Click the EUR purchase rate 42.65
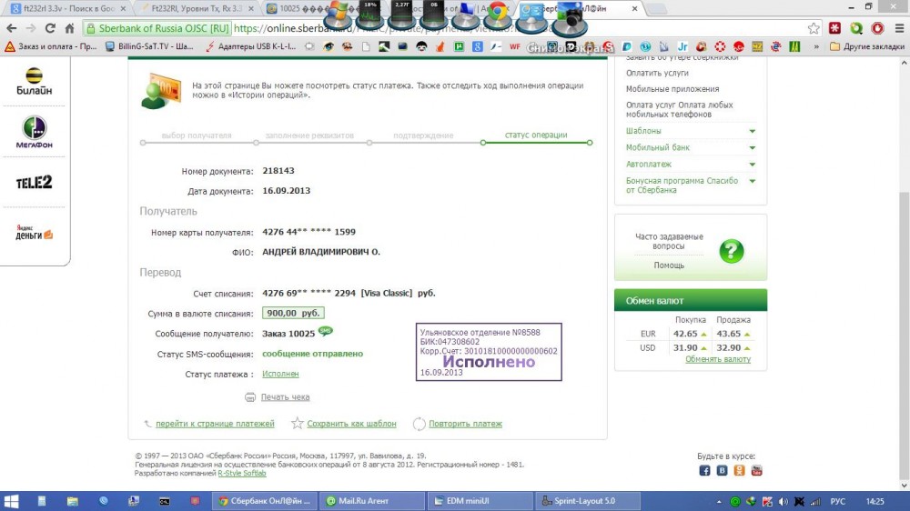The image size is (910, 511). 685,334
